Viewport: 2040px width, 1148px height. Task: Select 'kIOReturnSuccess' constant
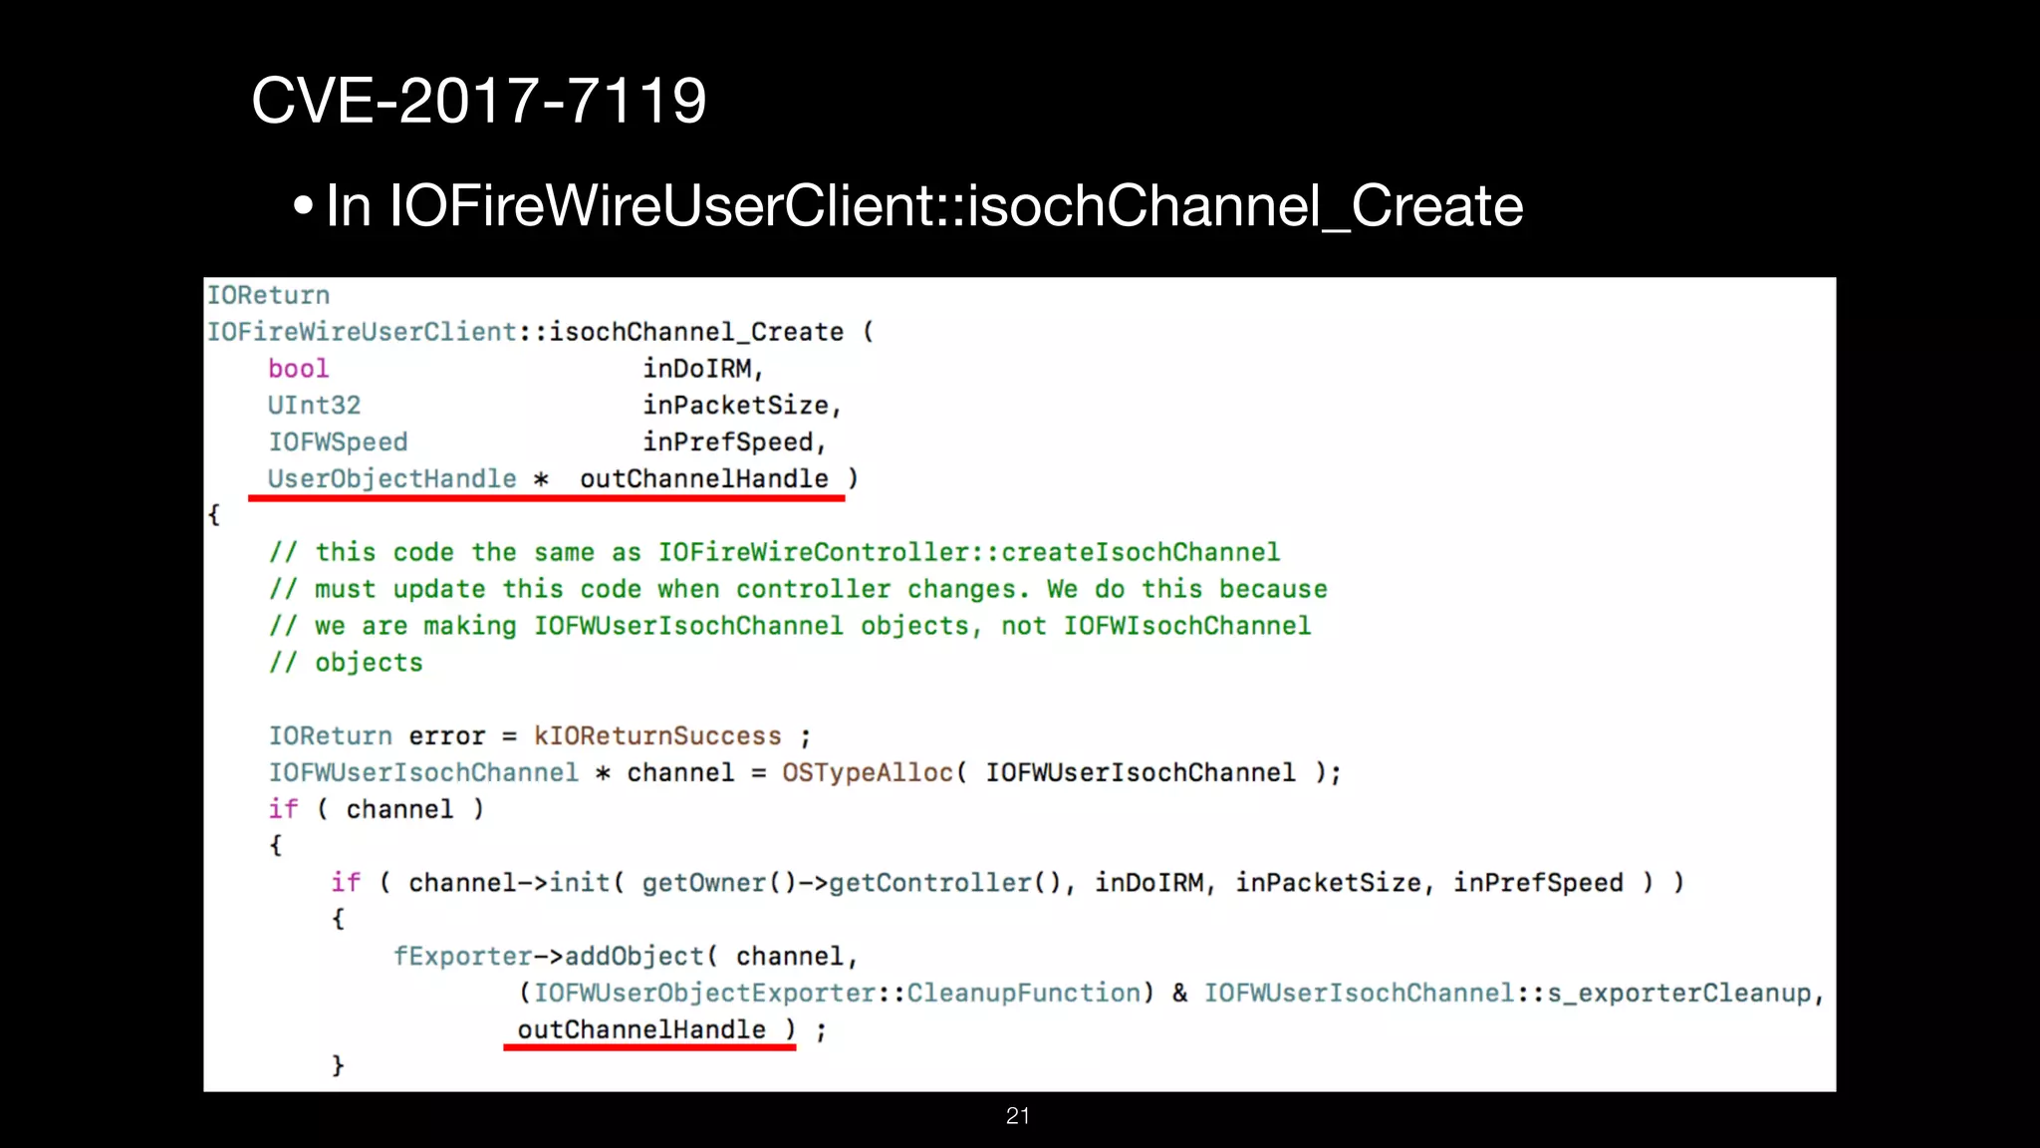(x=657, y=736)
